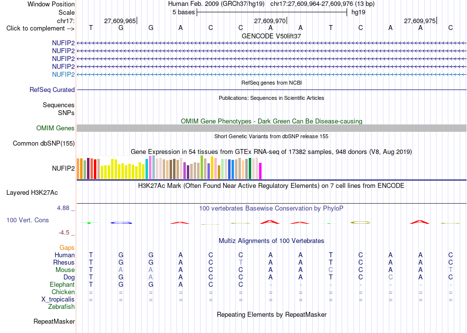This screenshot has height=333, width=467.
Task: Click the grayed C in Dog row
Action: pos(390,277)
